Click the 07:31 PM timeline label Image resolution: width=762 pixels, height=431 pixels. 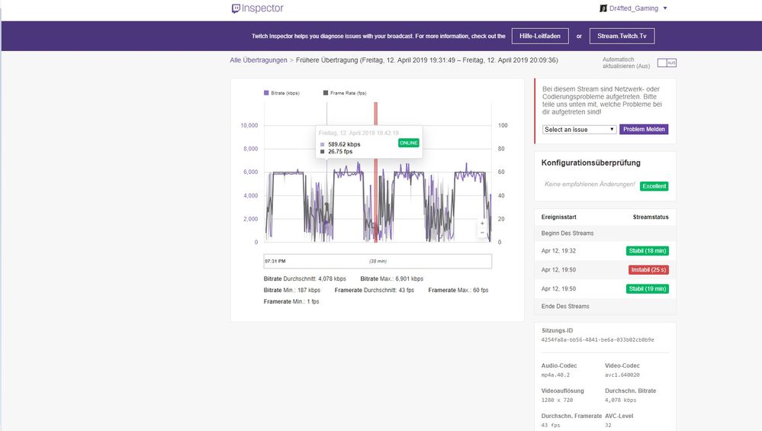(275, 262)
